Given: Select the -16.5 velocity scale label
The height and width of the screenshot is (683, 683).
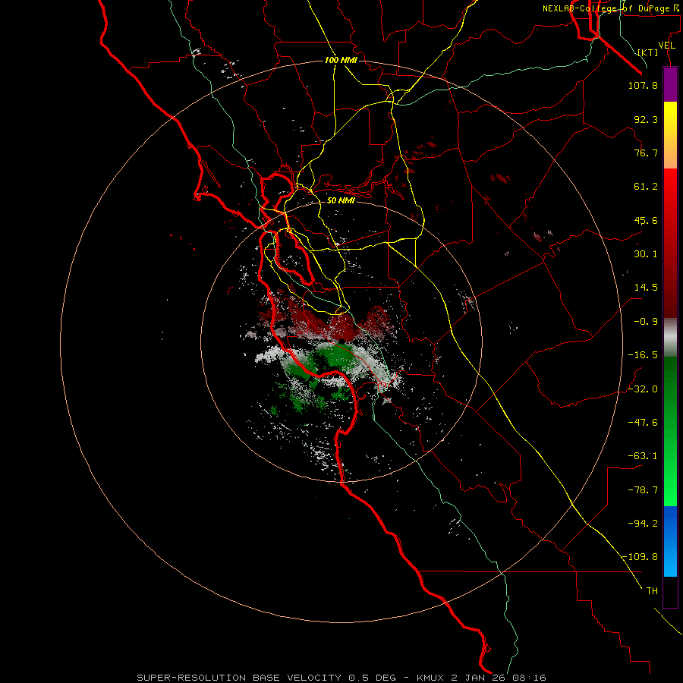Looking at the screenshot, I should click(643, 355).
